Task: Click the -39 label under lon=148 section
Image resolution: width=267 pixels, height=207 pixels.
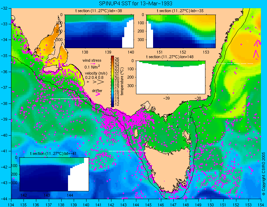Action: [x=166, y=98]
